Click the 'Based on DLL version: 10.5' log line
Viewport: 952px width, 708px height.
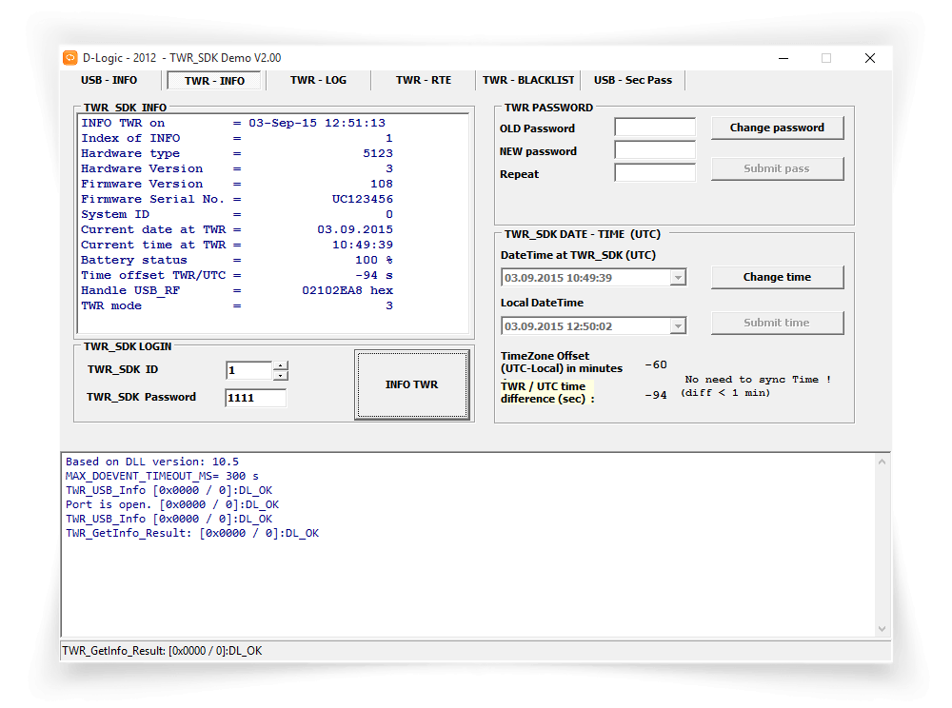tap(151, 462)
